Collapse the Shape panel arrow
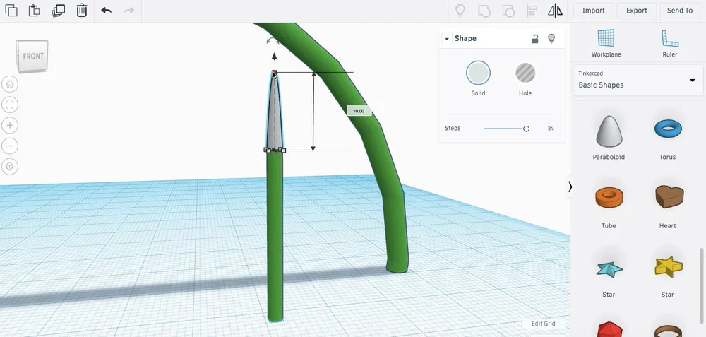 447,39
